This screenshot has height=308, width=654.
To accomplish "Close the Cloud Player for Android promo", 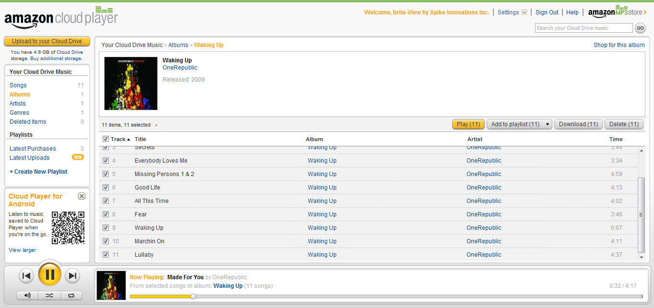I will [x=82, y=196].
